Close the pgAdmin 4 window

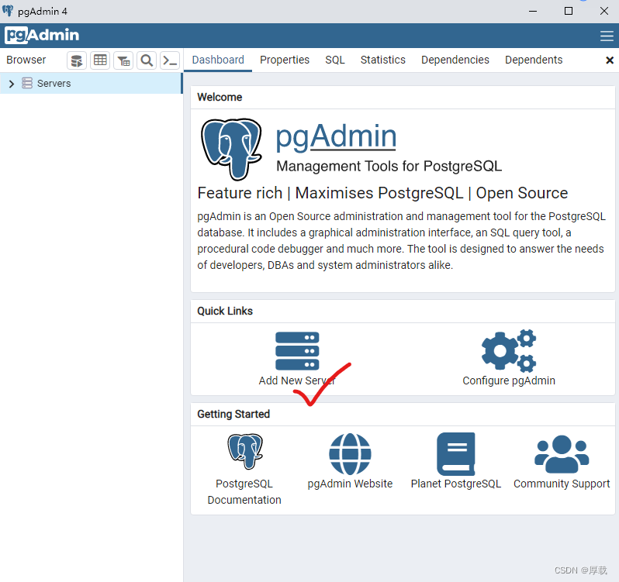point(604,11)
